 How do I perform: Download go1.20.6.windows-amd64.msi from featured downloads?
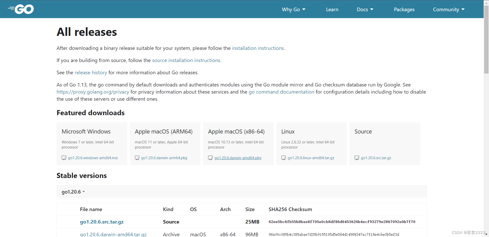pyautogui.click(x=93, y=158)
